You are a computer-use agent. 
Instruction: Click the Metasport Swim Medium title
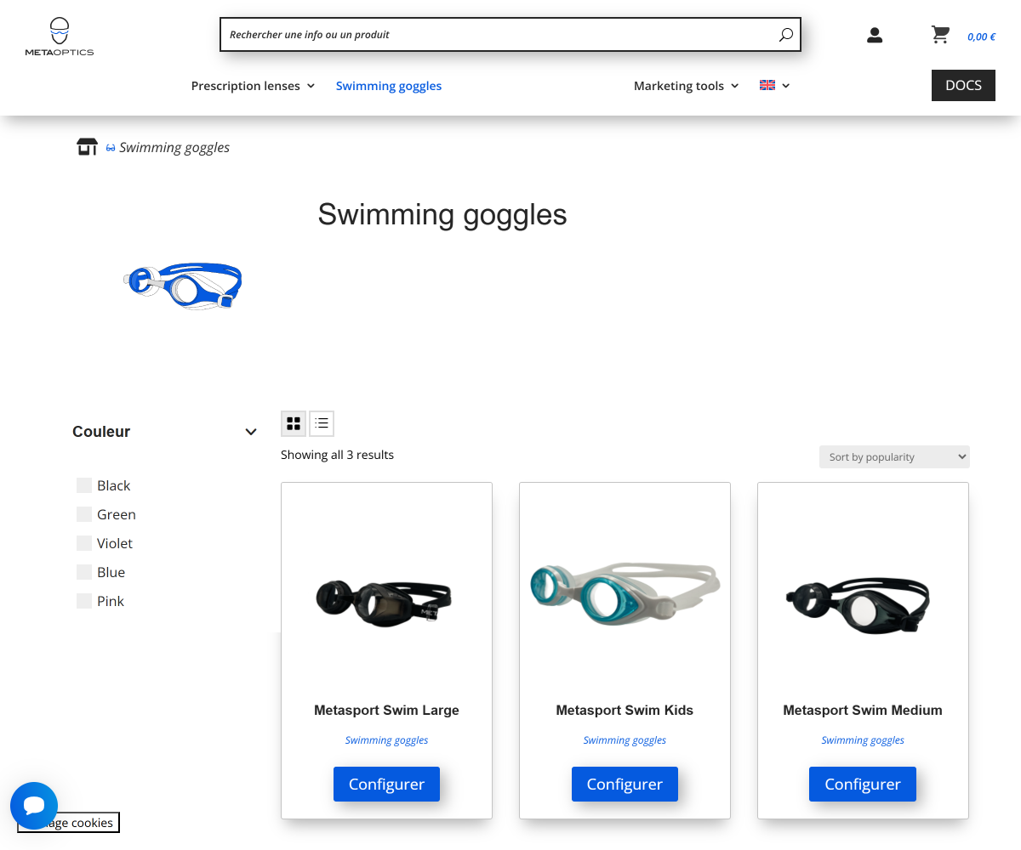(x=863, y=710)
